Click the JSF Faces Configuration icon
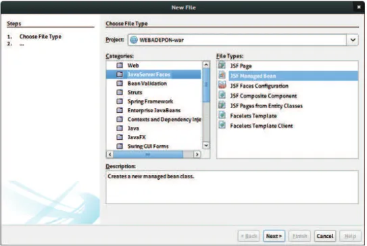The image size is (367, 246). tap(222, 85)
